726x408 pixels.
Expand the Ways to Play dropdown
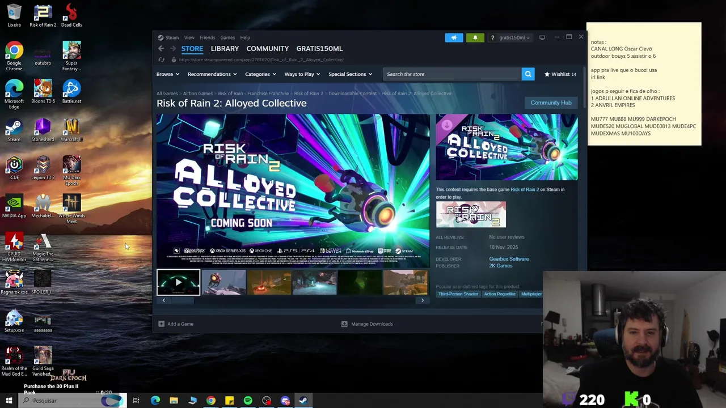tap(302, 74)
